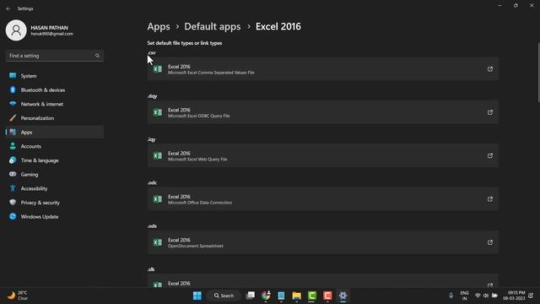Open Windows Update settings
The image size is (540, 304).
tap(55, 217)
